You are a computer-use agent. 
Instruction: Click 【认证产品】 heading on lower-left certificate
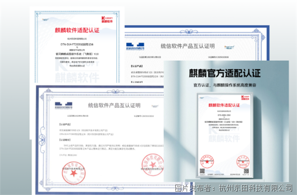(x=65, y=124)
